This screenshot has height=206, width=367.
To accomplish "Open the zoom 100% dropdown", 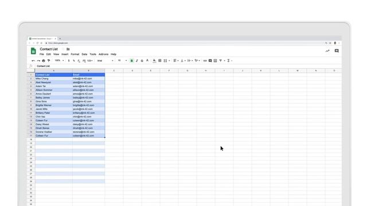I will (59, 61).
